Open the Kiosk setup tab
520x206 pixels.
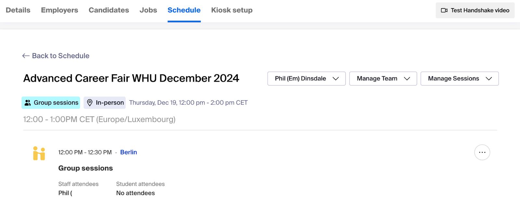[232, 10]
